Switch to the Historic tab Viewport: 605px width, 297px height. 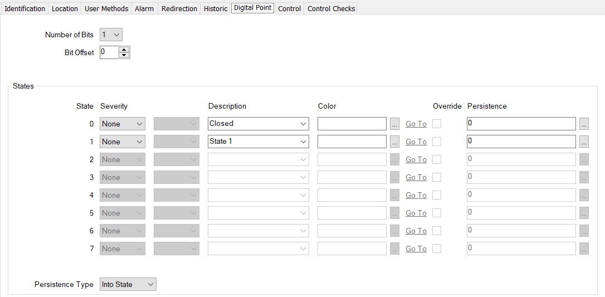click(215, 8)
